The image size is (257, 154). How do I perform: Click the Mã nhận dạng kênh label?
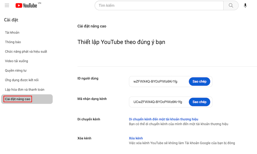tap(92, 99)
